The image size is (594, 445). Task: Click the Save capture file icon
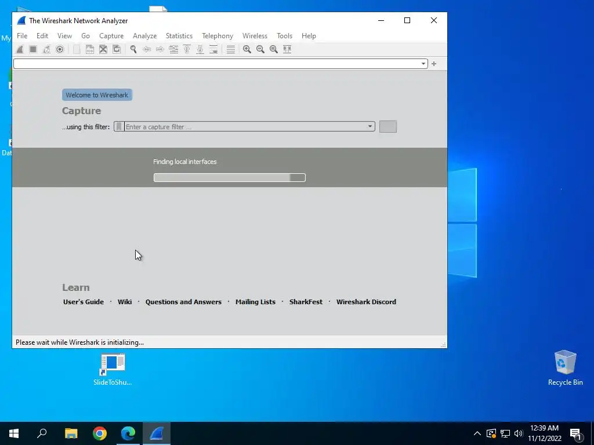(90, 49)
